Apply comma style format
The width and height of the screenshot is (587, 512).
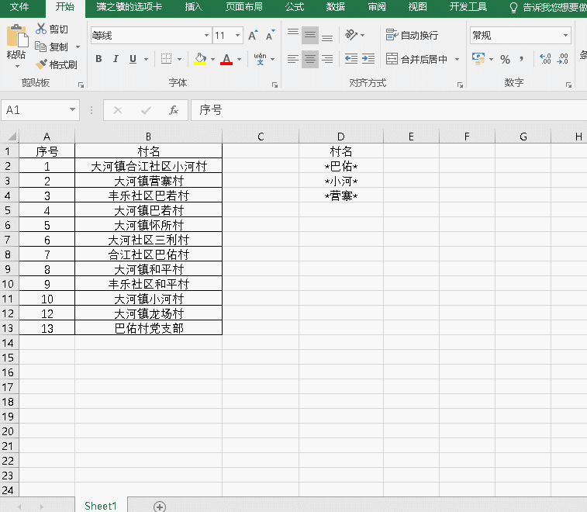(x=522, y=59)
